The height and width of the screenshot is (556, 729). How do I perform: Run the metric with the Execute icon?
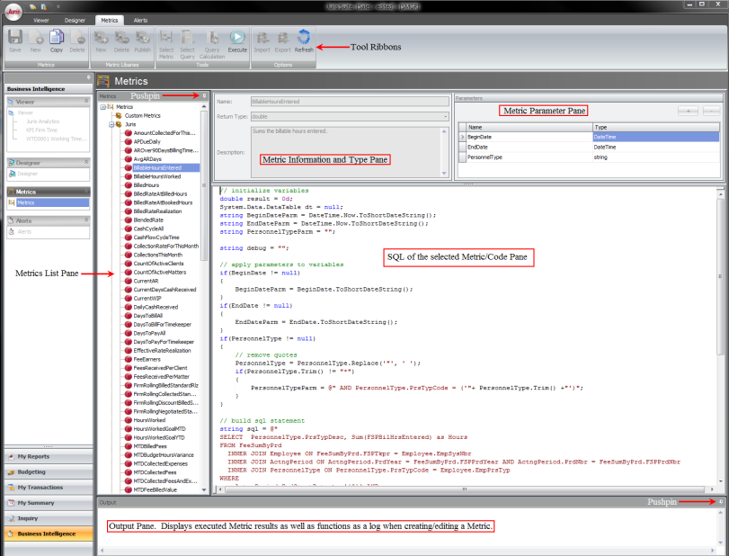tap(237, 39)
